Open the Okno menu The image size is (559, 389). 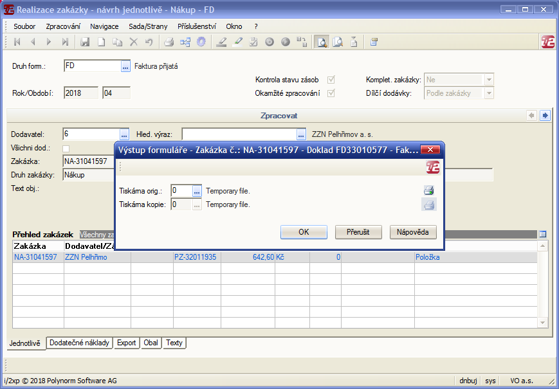click(x=234, y=26)
